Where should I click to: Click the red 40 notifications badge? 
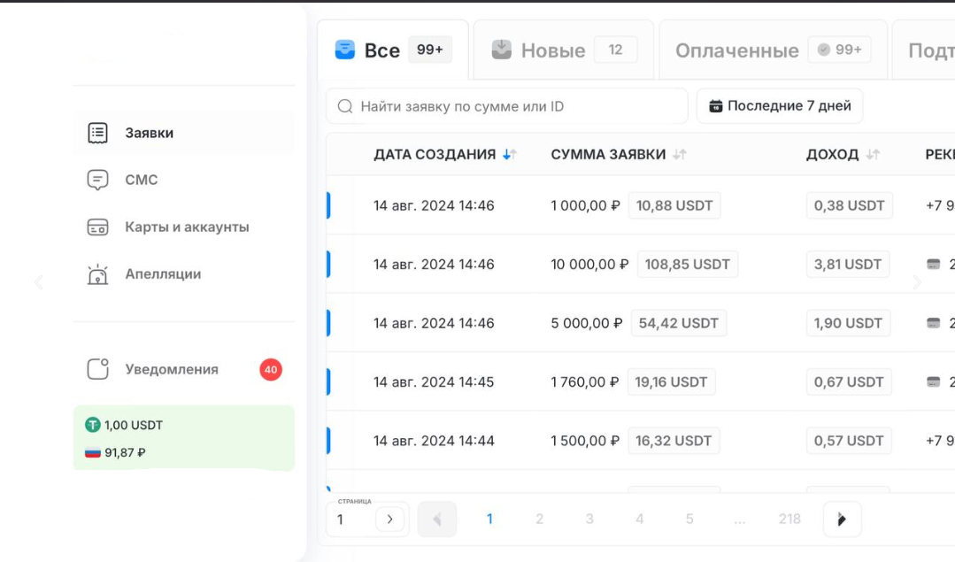point(271,370)
